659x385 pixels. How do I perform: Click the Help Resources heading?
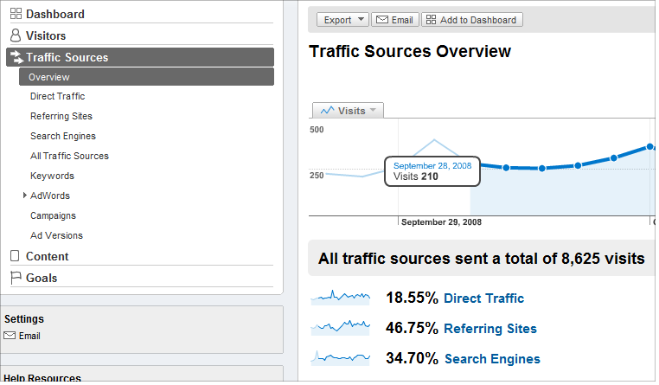(42, 378)
